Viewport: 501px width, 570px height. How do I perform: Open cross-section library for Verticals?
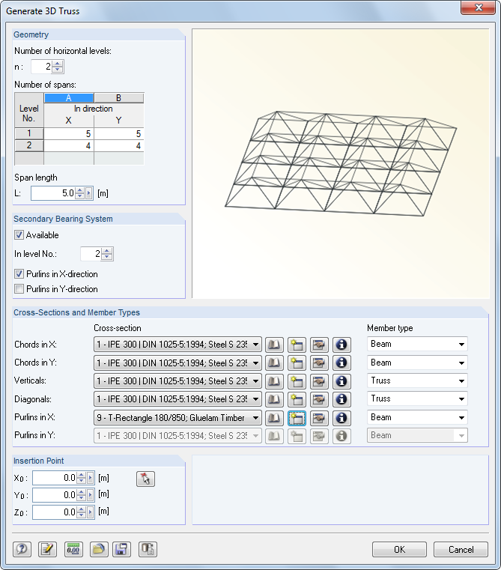pos(274,381)
